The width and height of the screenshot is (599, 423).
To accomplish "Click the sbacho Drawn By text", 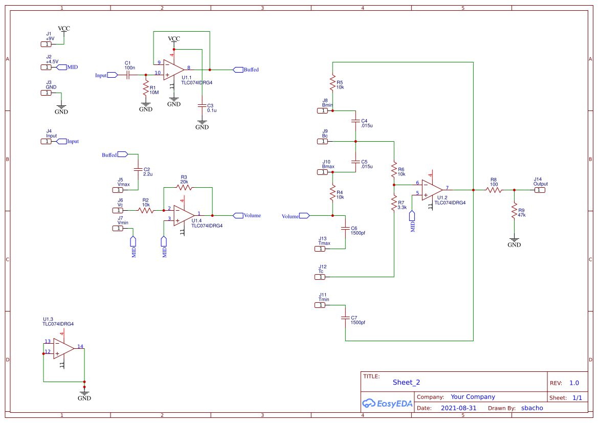I will point(532,408).
